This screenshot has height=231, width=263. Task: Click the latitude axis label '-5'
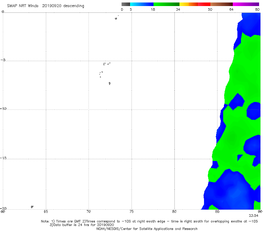pos(3,60)
